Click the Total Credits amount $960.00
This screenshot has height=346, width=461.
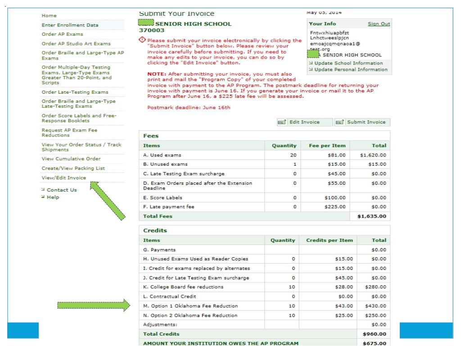click(x=374, y=334)
